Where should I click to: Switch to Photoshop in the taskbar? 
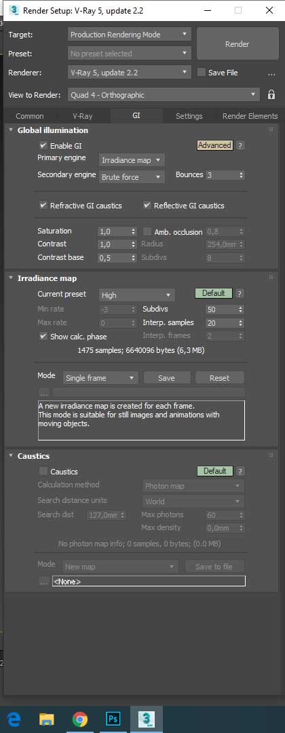[x=113, y=719]
